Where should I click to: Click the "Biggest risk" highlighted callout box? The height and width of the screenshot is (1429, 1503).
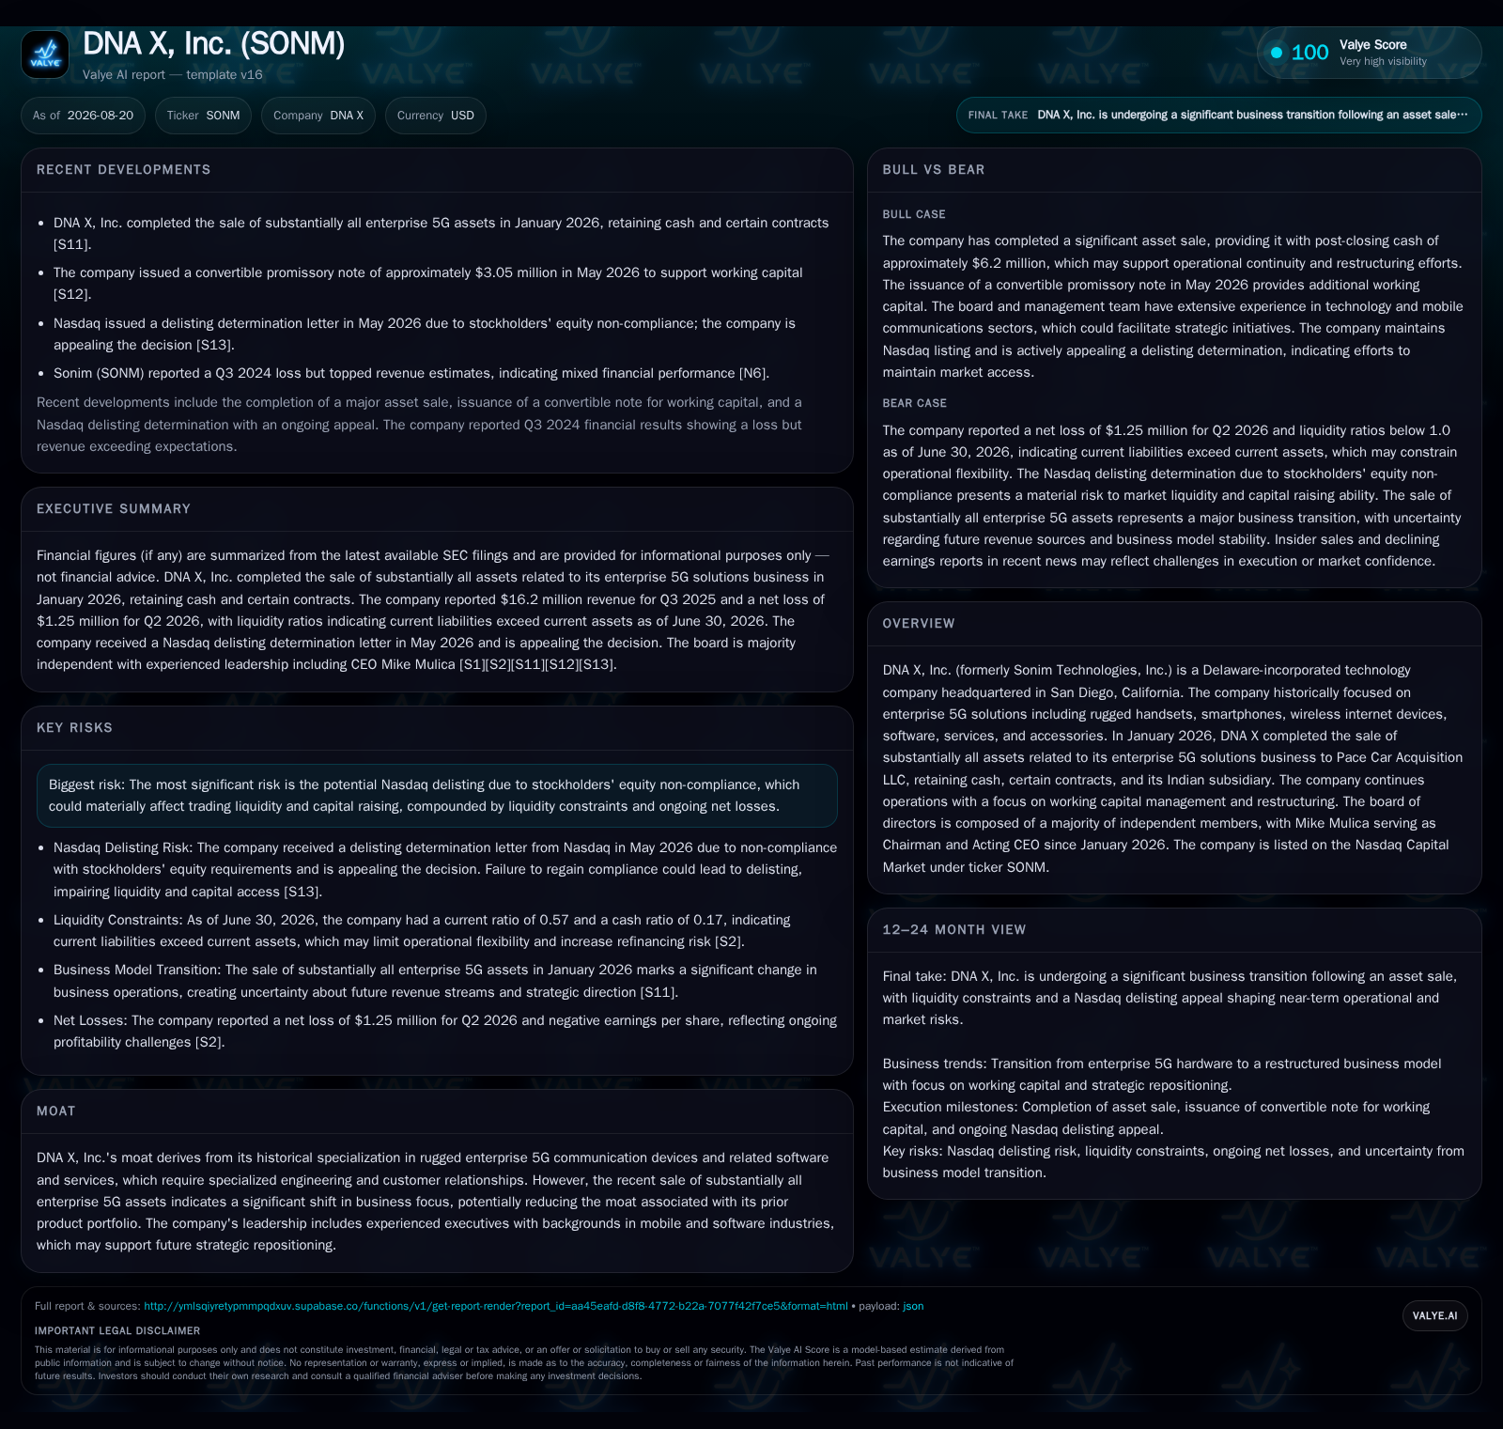[x=437, y=796]
